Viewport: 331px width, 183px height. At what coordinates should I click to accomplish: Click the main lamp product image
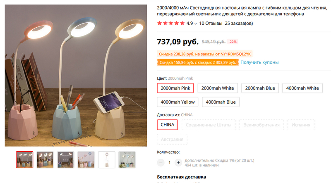[x=76, y=76]
